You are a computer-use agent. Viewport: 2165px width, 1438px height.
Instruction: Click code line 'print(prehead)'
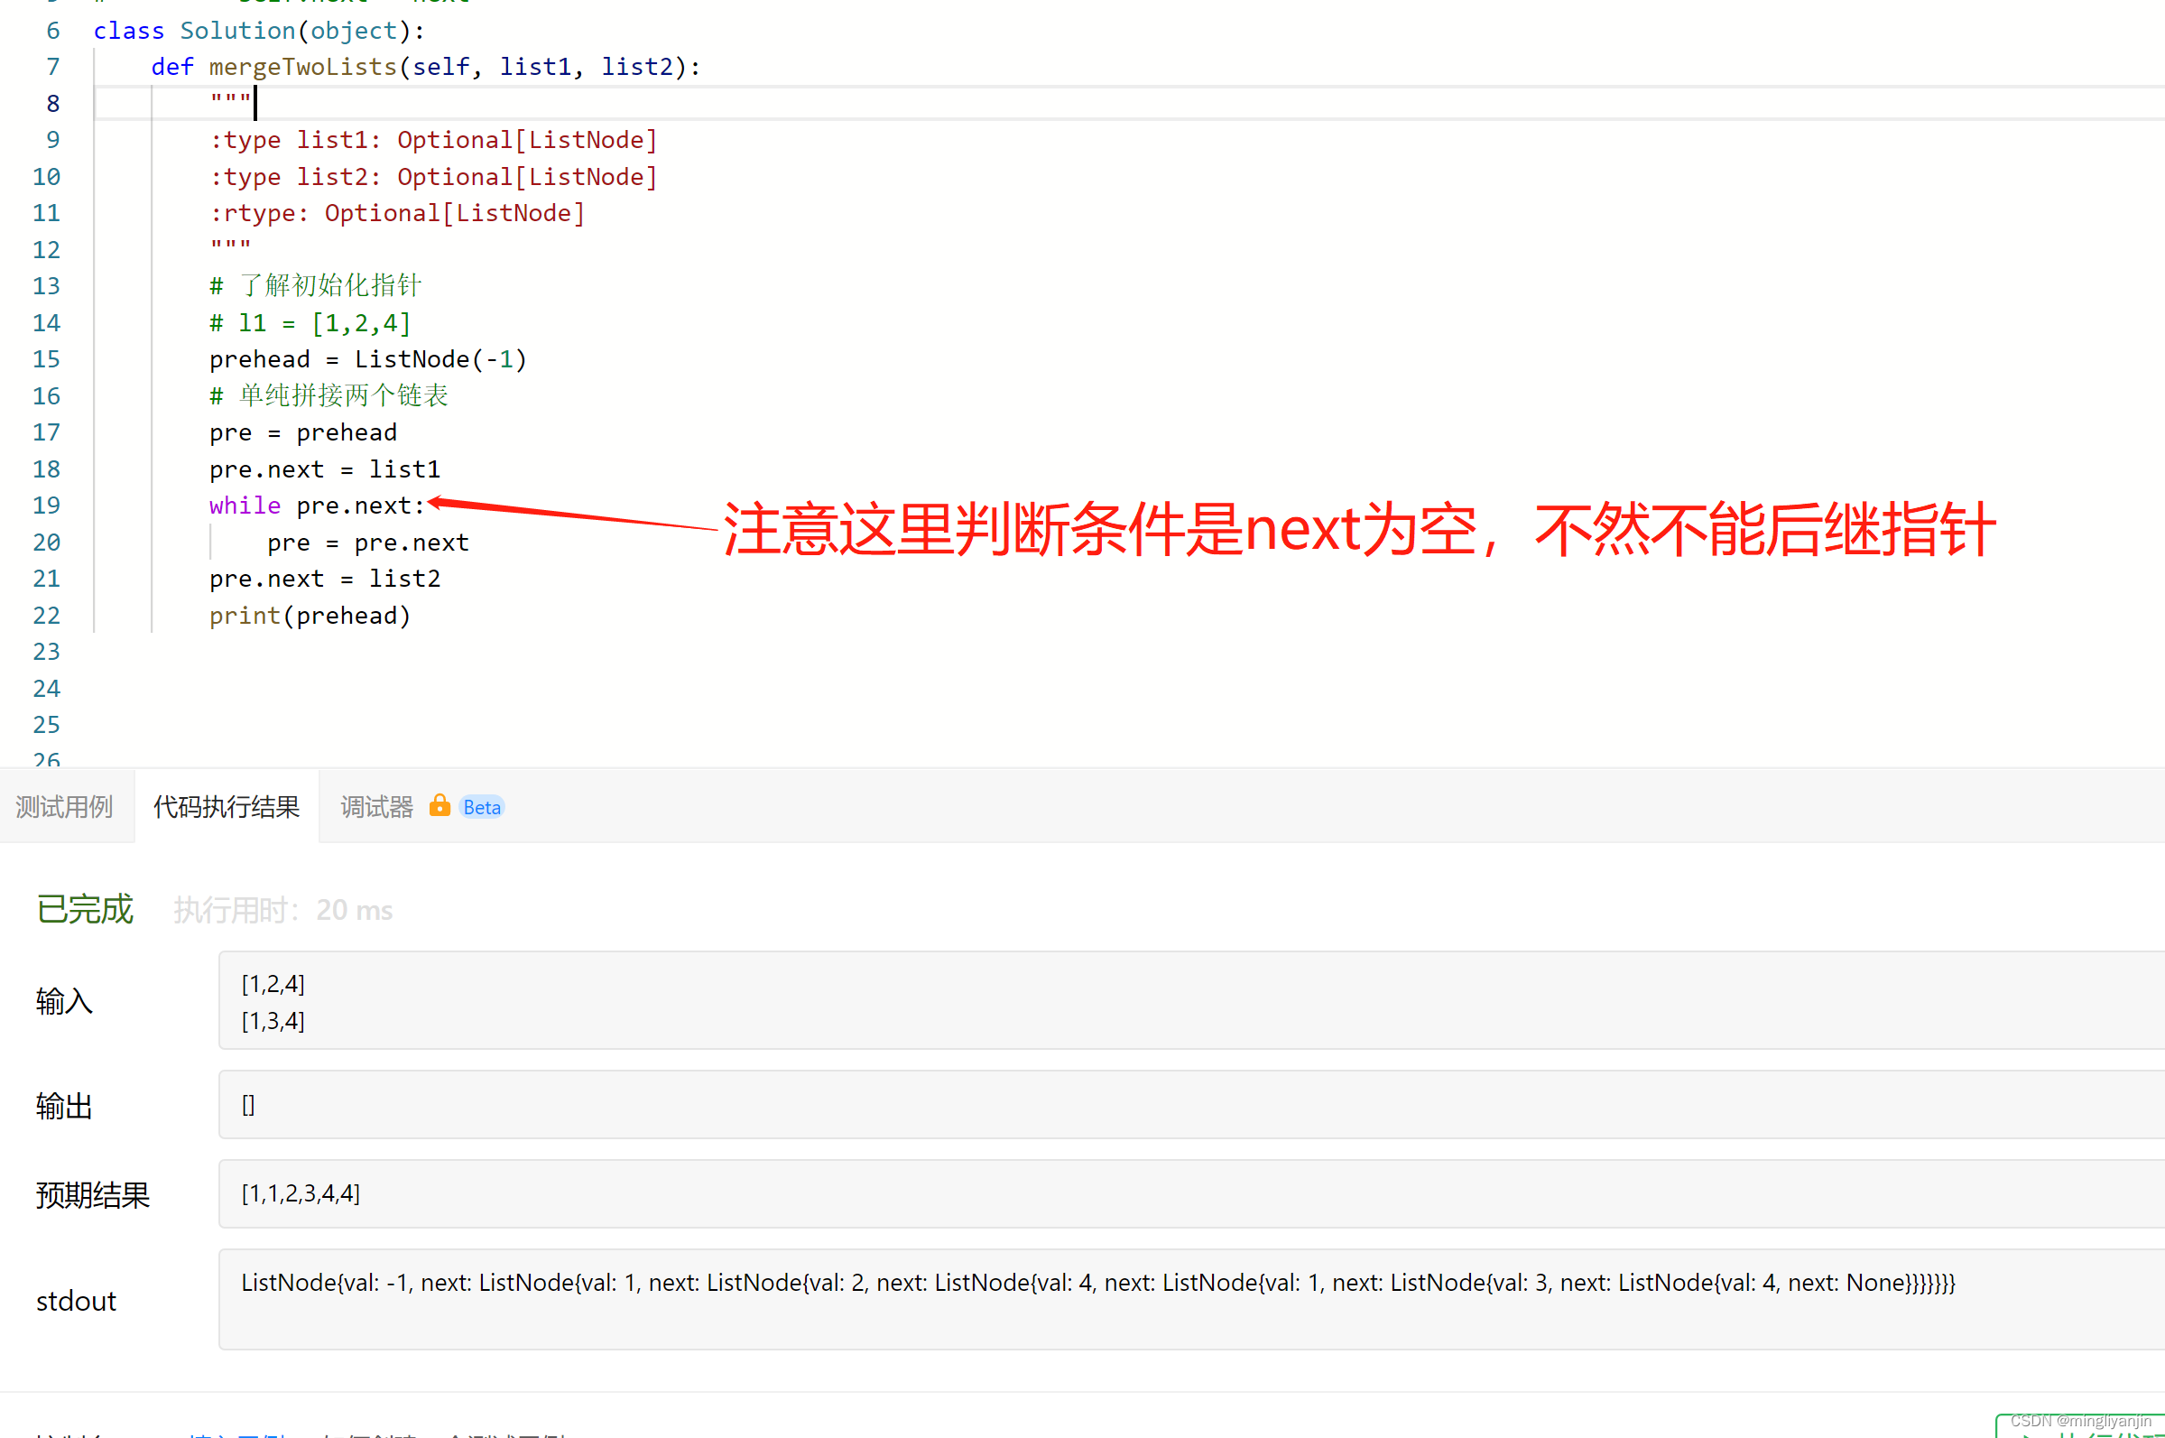pos(310,616)
